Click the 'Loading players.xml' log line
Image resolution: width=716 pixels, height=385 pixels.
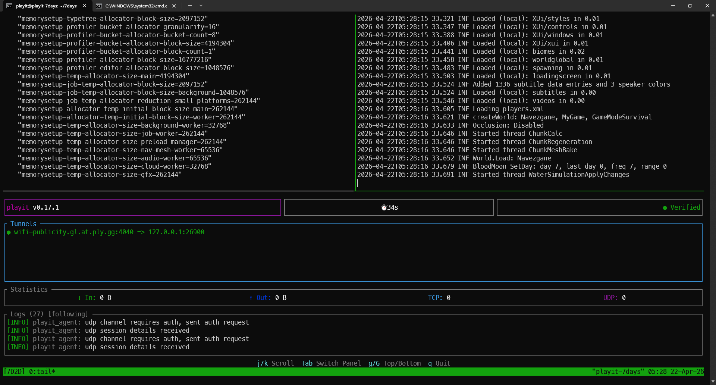click(450, 109)
